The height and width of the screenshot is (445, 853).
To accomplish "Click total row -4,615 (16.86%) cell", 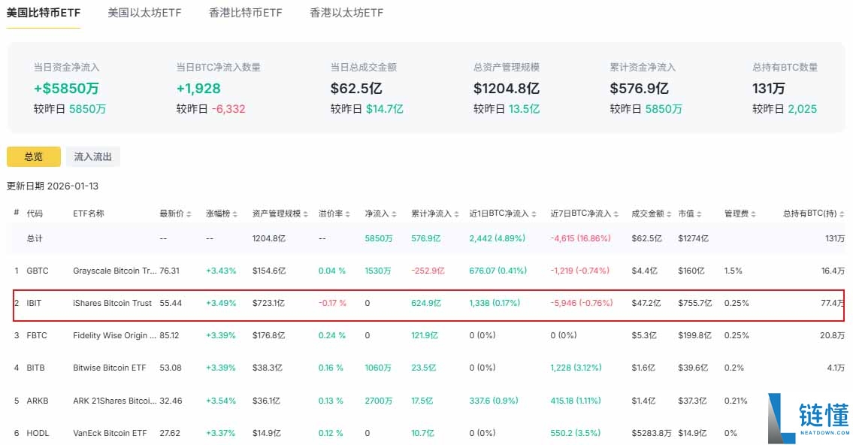I will tap(580, 238).
